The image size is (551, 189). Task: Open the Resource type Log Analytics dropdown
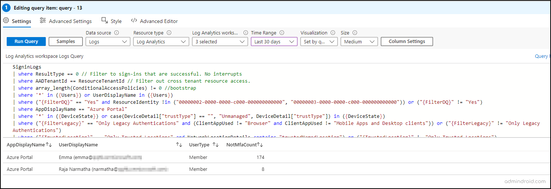(x=161, y=42)
